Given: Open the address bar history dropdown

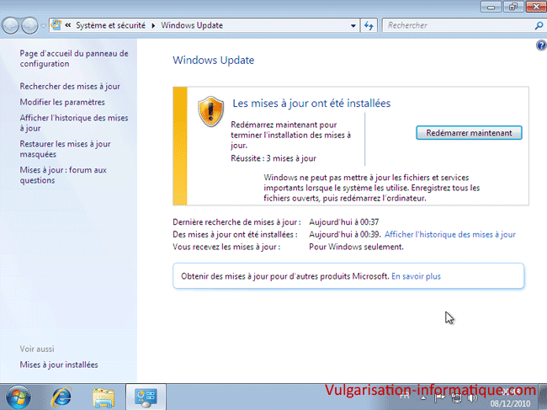Looking at the screenshot, I should 353,26.
